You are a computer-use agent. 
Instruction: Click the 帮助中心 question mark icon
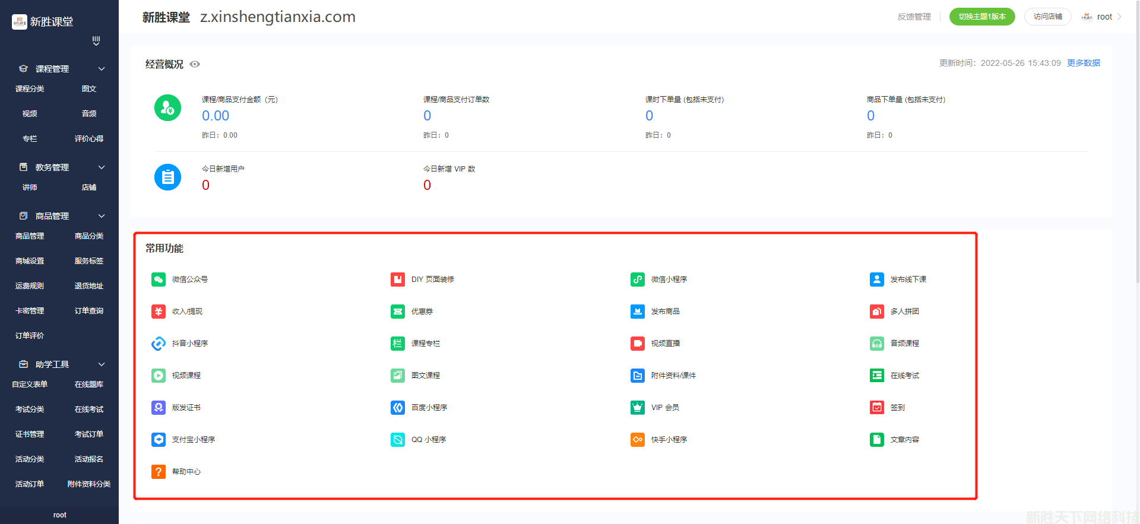[x=159, y=472]
